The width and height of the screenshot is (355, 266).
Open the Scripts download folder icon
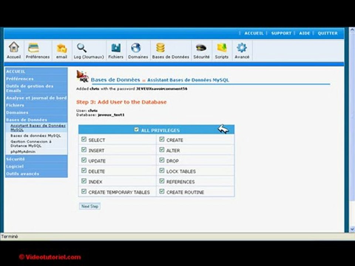point(222,48)
